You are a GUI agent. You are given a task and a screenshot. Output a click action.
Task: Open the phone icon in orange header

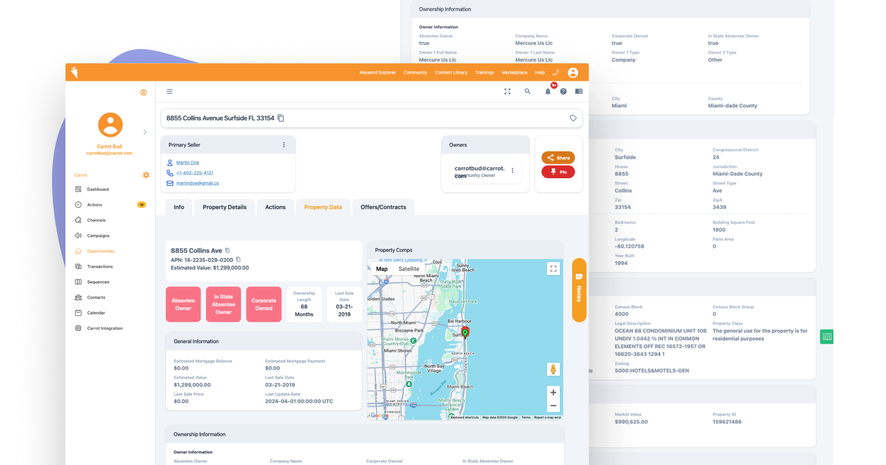point(556,72)
